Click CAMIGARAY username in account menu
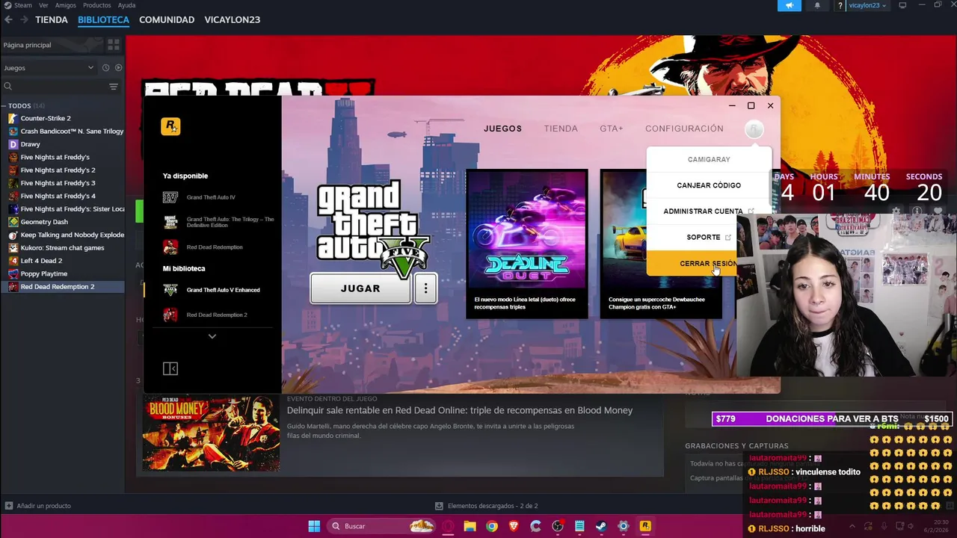Viewport: 957px width, 538px height. pos(709,159)
